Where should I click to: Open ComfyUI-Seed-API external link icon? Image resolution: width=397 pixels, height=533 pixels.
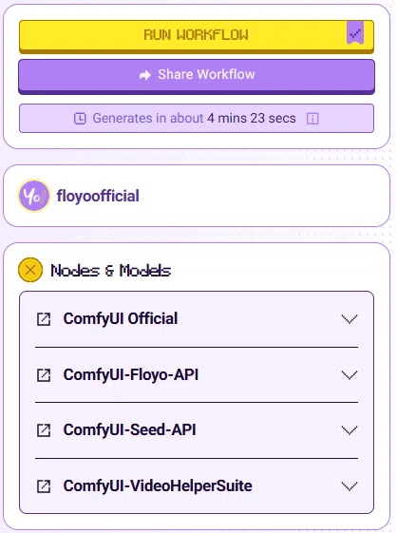click(44, 430)
